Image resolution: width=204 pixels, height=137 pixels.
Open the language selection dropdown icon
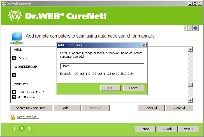(188, 28)
